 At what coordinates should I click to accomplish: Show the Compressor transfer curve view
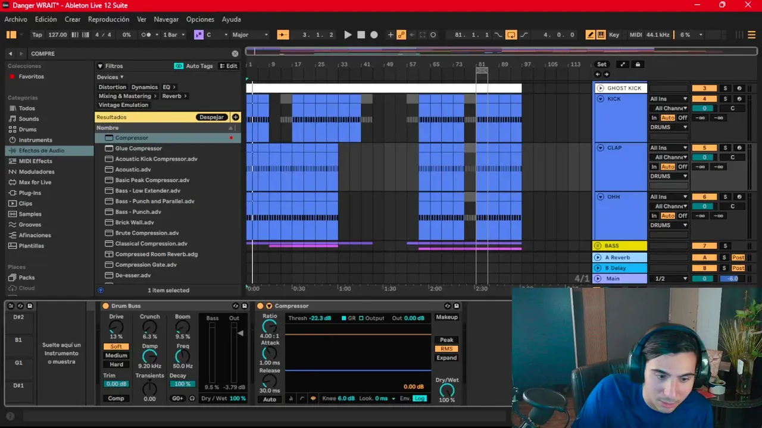click(302, 398)
